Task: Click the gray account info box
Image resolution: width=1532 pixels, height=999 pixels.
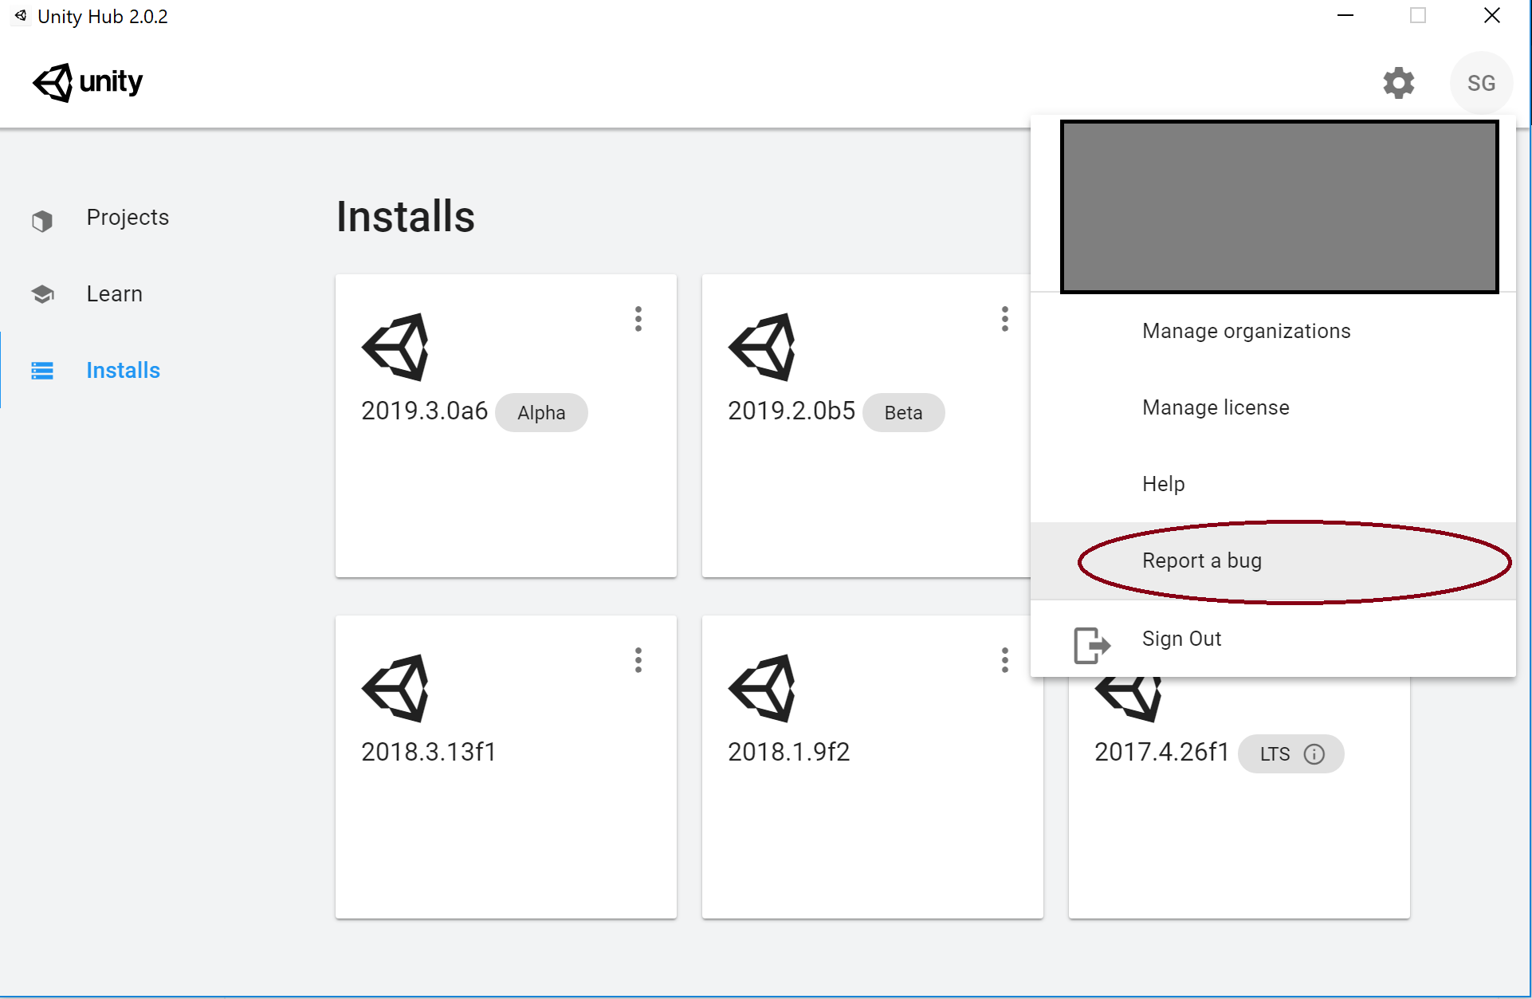Action: point(1279,207)
